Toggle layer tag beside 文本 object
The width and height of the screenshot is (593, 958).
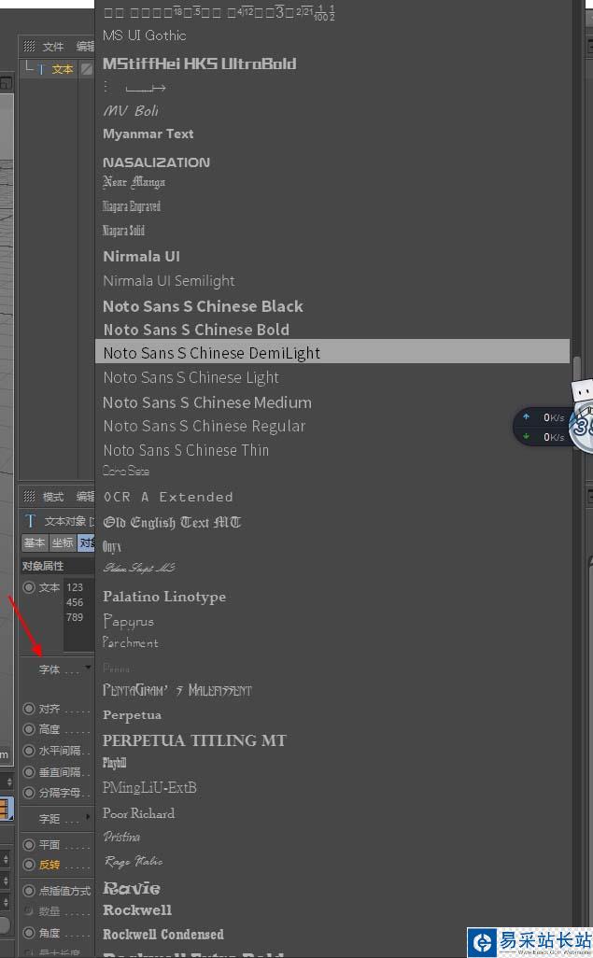point(87,69)
